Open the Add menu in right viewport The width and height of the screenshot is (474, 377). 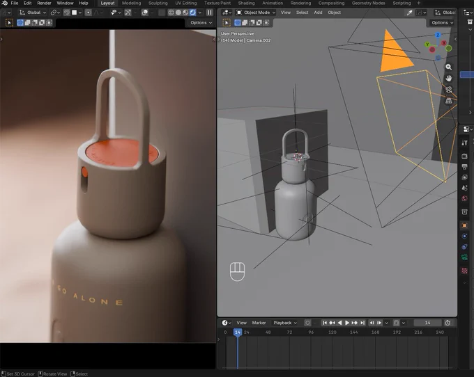(x=318, y=13)
